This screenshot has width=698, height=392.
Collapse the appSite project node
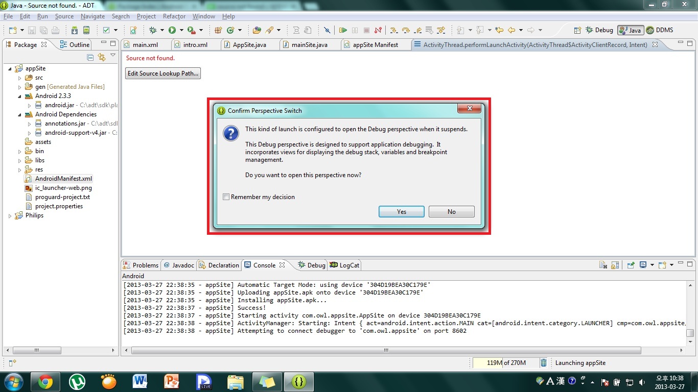click(x=10, y=68)
